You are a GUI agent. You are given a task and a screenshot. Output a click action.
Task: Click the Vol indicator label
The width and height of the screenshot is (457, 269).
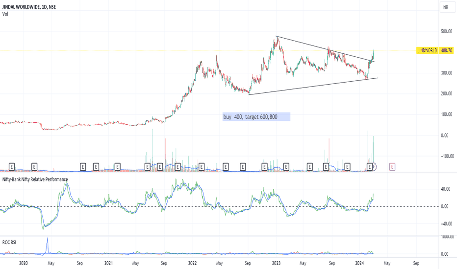point(5,14)
